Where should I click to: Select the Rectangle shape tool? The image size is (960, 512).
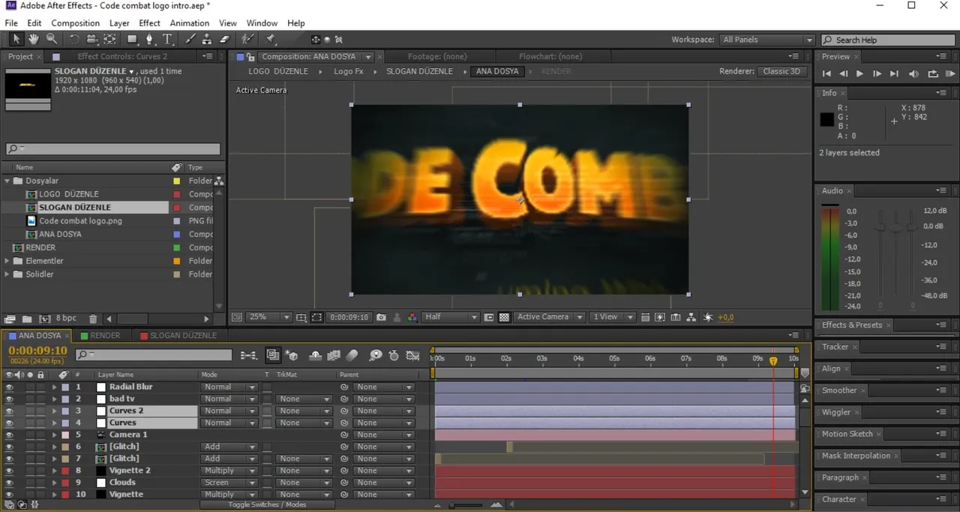[132, 39]
